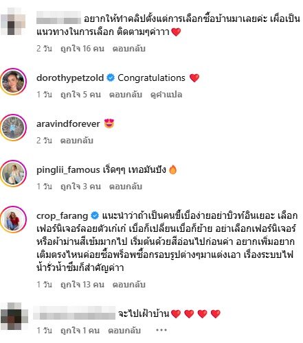303x343 pixels.
Task: Show the 3 likes on pinglii_famous comment
Action: point(80,187)
